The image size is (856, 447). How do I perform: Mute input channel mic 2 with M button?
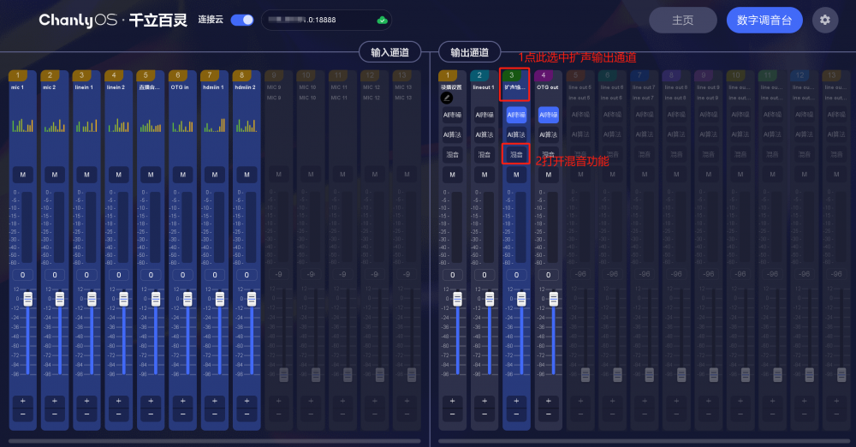tap(55, 175)
